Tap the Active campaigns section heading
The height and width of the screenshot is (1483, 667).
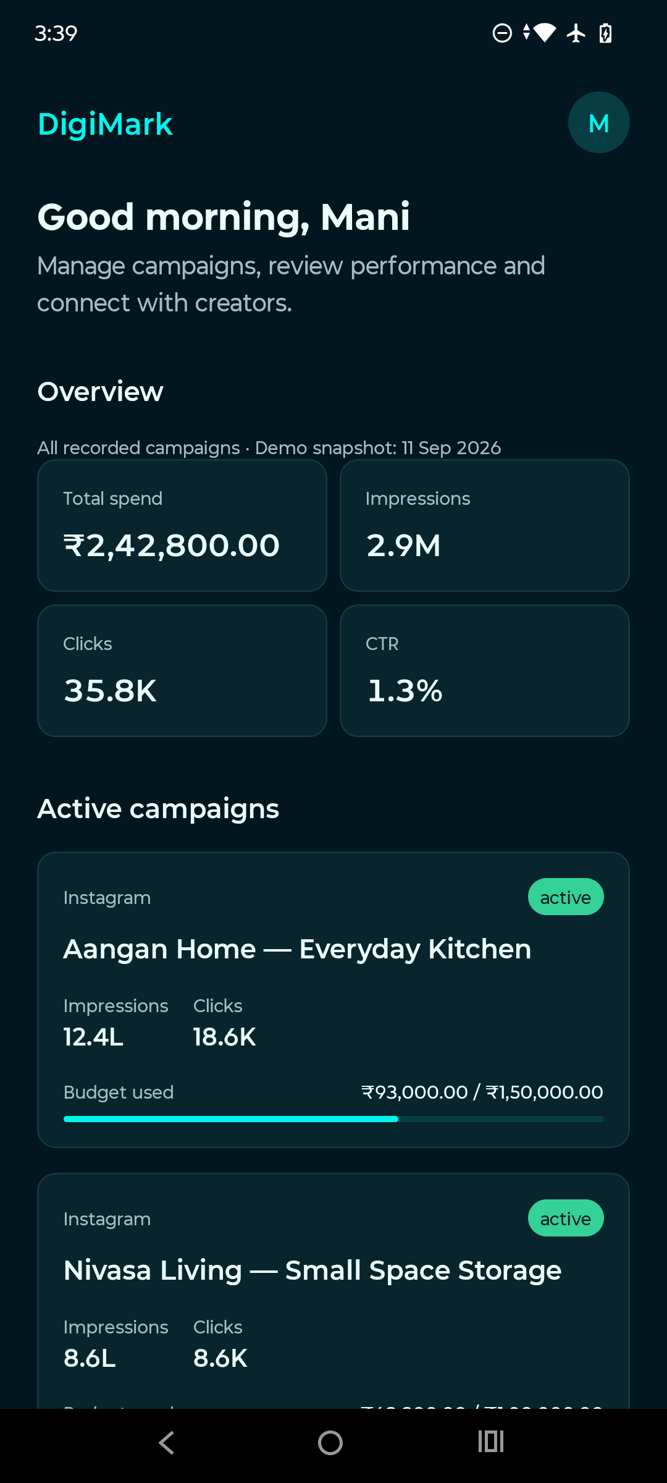158,809
